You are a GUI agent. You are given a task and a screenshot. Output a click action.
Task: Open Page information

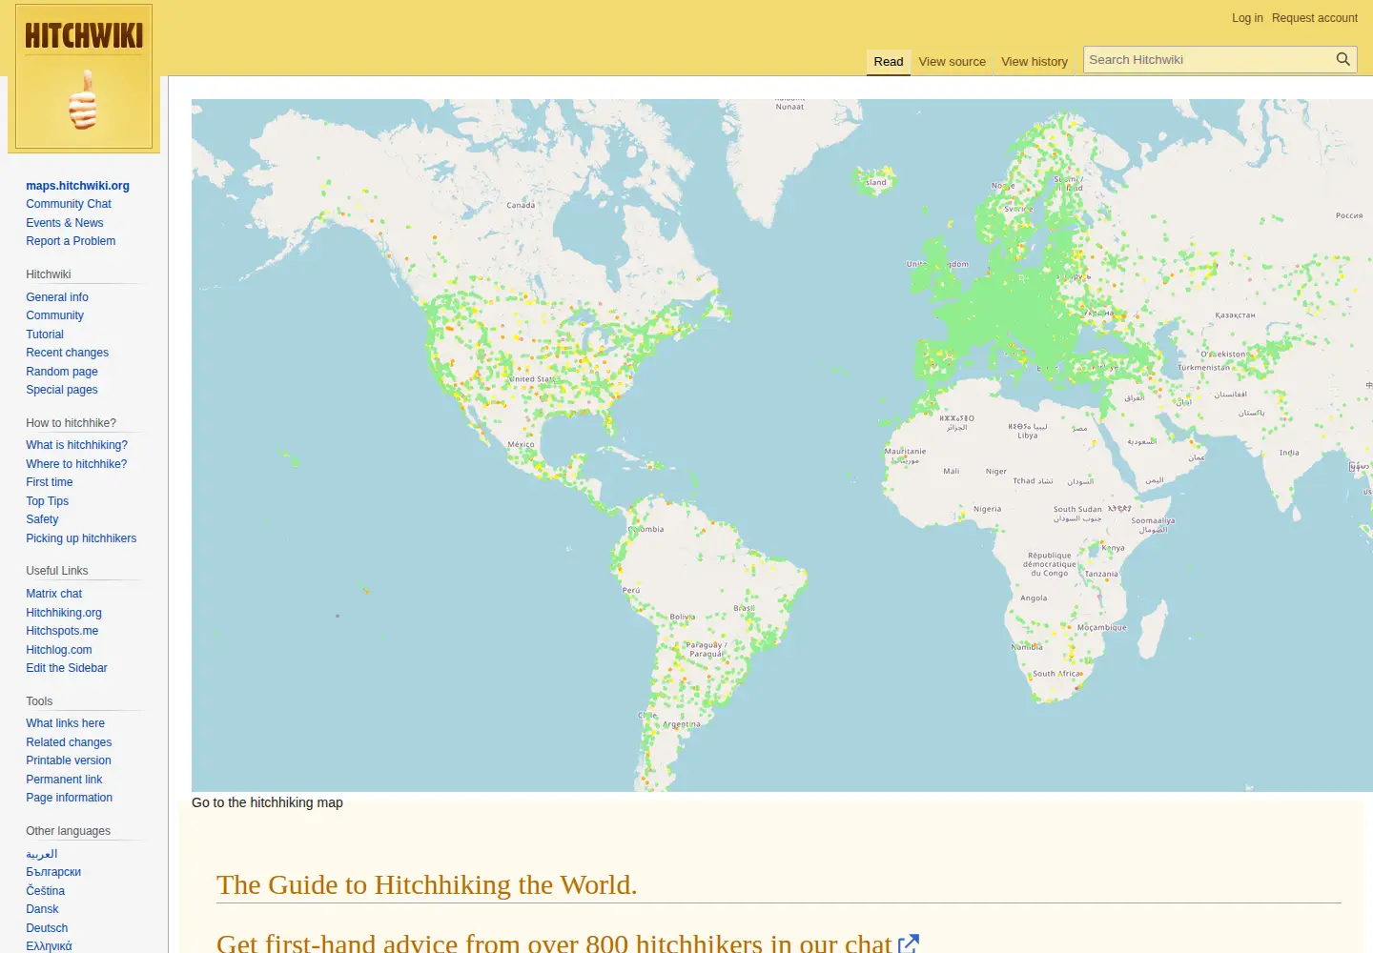(69, 798)
